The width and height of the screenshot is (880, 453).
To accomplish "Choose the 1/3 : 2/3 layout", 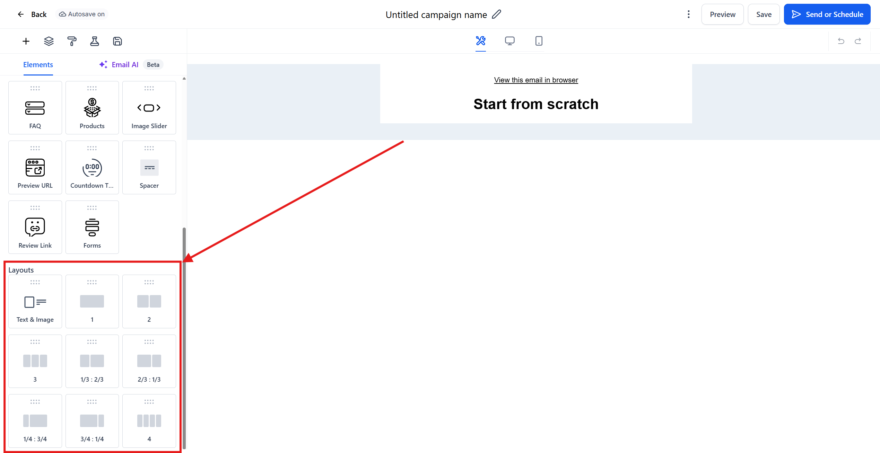I will [92, 361].
